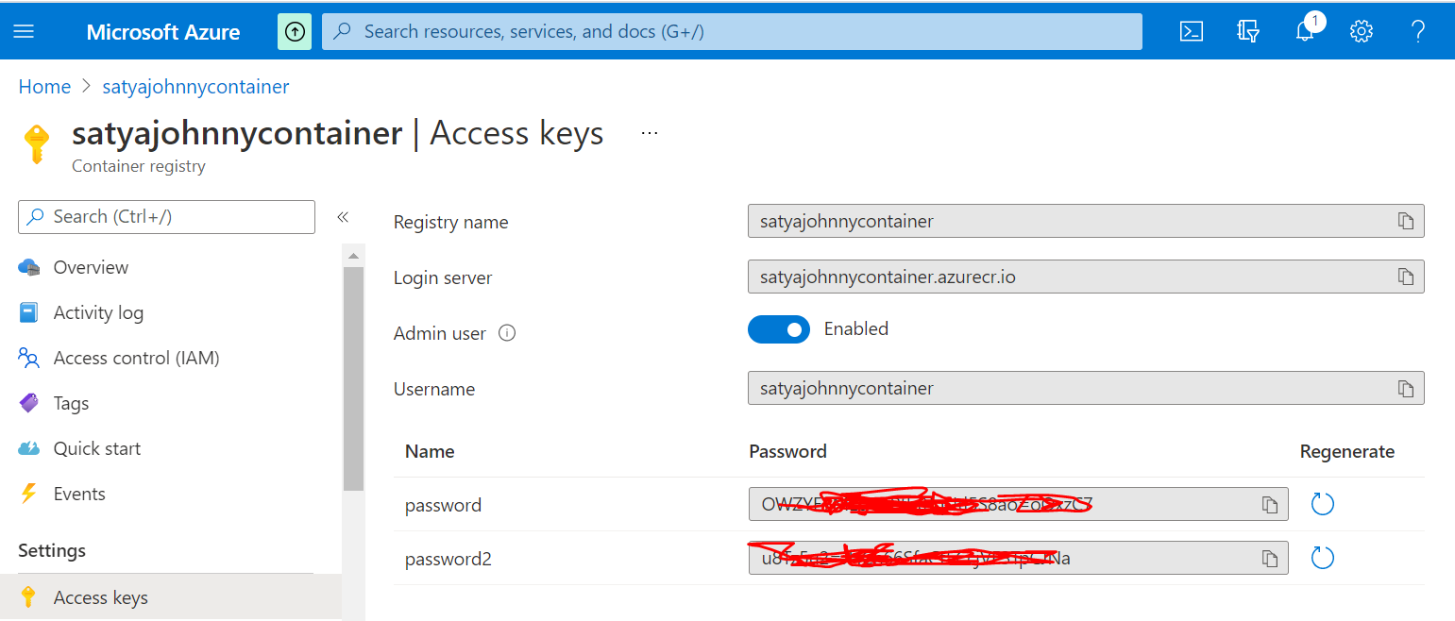The image size is (1455, 621).
Task: Copy the Username field value
Action: click(x=1406, y=389)
